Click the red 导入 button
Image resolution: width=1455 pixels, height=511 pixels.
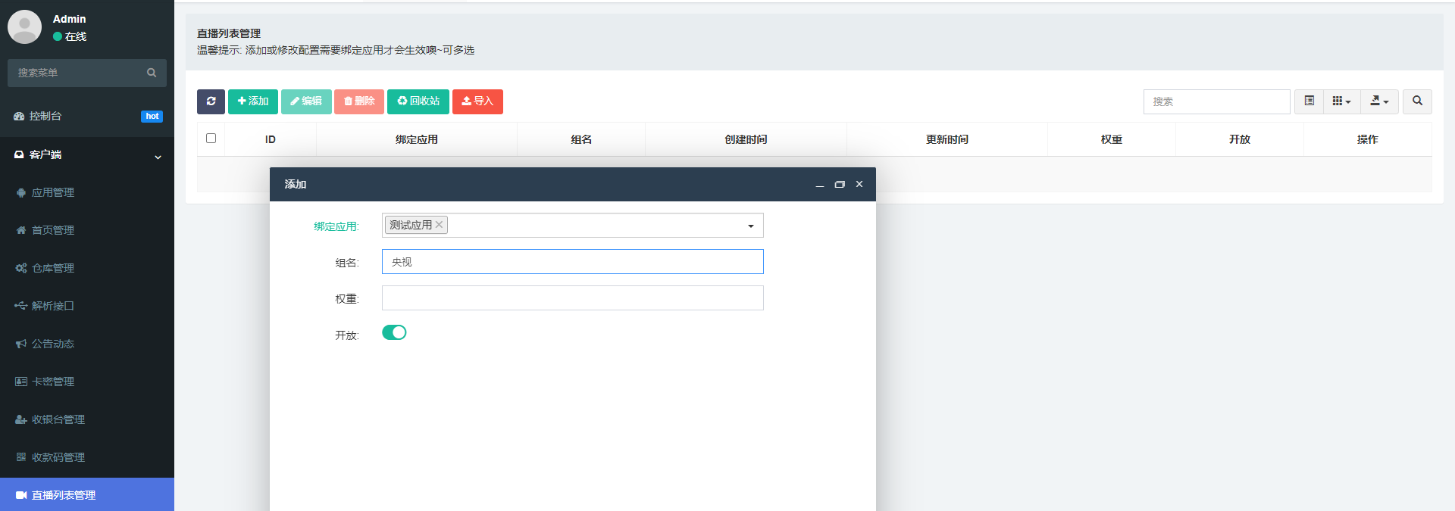tap(477, 101)
